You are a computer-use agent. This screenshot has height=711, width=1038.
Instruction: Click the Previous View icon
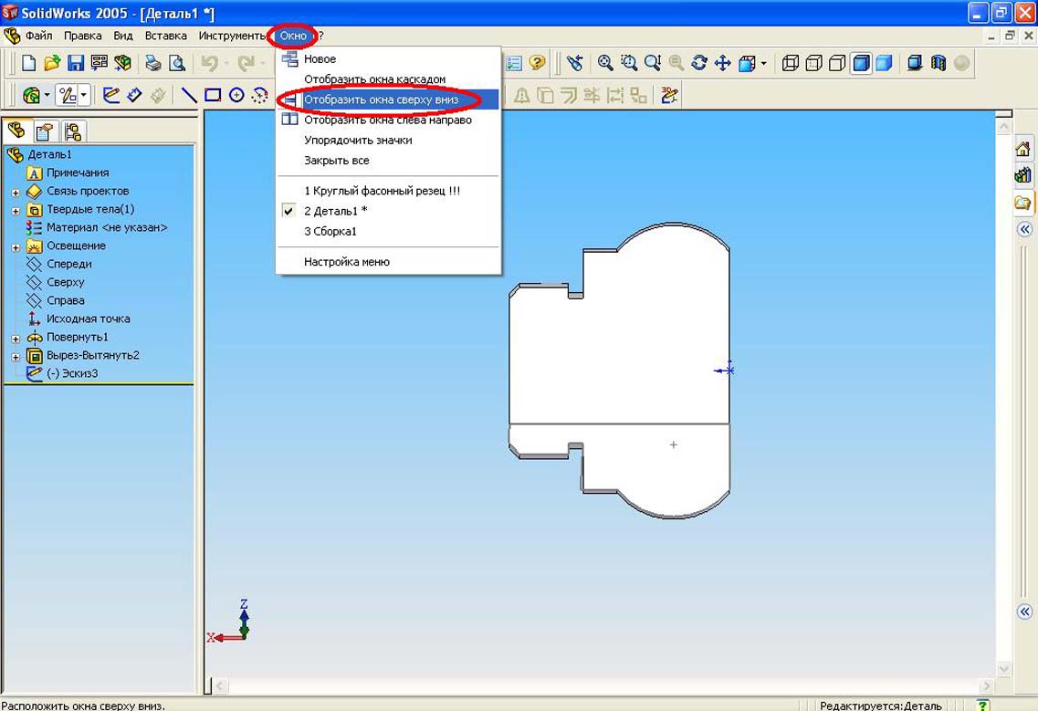574,63
